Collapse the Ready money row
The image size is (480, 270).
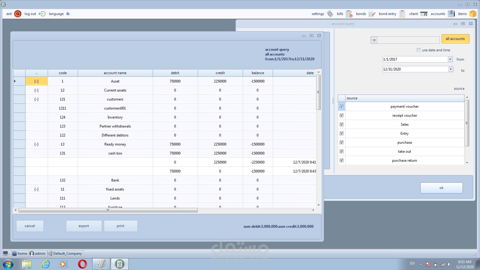pos(36,144)
